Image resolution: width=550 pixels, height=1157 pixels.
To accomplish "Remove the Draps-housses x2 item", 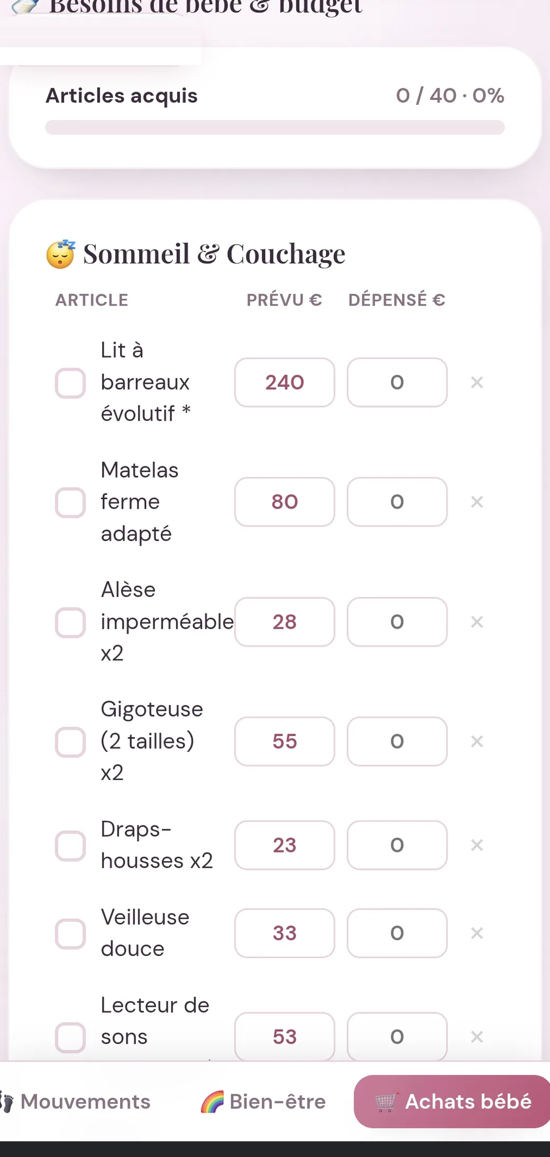I will [x=476, y=845].
